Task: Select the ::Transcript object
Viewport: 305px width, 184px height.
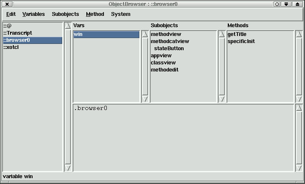Action: (x=18, y=33)
